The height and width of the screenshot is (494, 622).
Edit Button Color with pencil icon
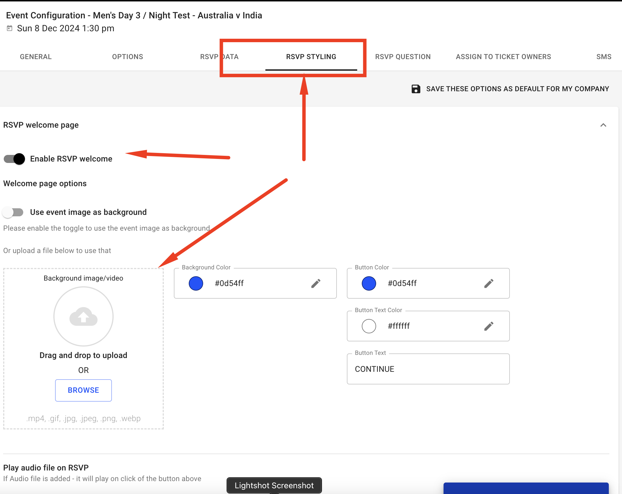[488, 283]
